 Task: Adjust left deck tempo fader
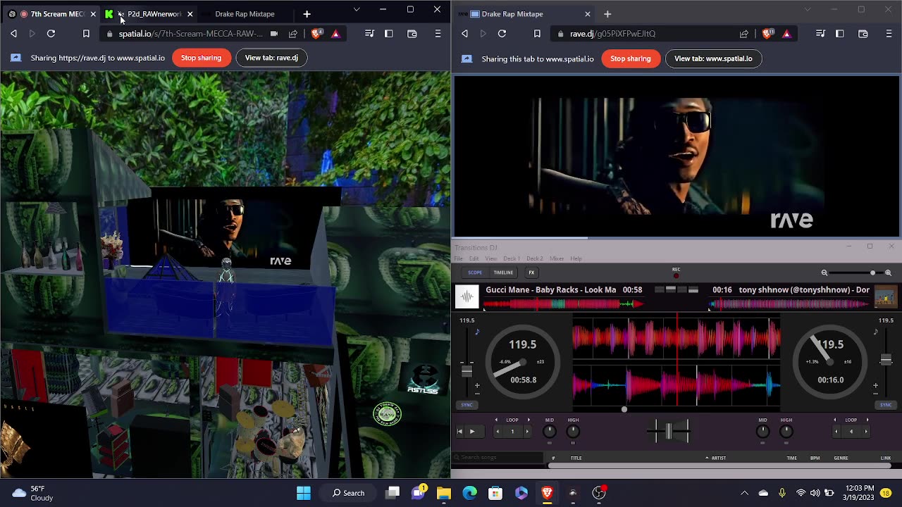pos(467,370)
